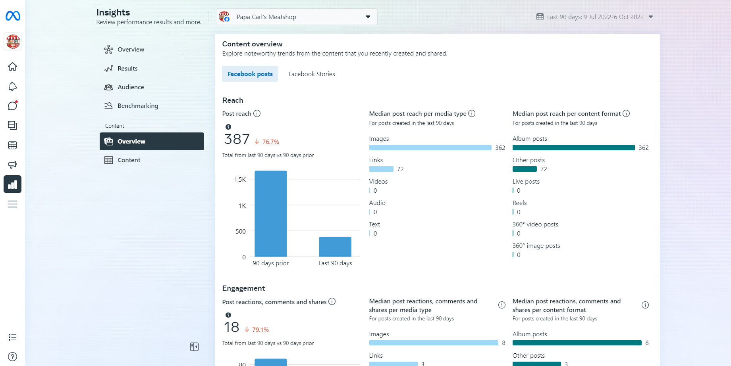Show info for median reactions per content format
The width and height of the screenshot is (731, 366).
tap(645, 305)
